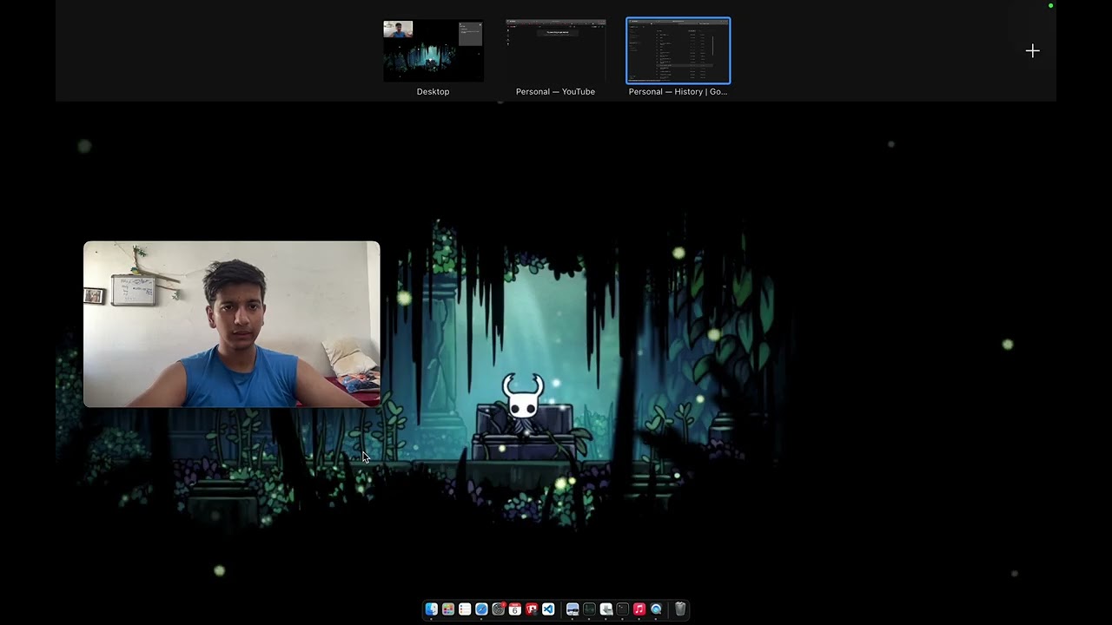Open the red app icon beside Calendar
The height and width of the screenshot is (625, 1112).
pos(532,609)
